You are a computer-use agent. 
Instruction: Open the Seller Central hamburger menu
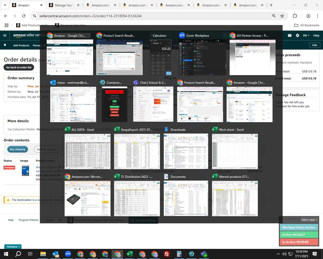(x=5, y=35)
